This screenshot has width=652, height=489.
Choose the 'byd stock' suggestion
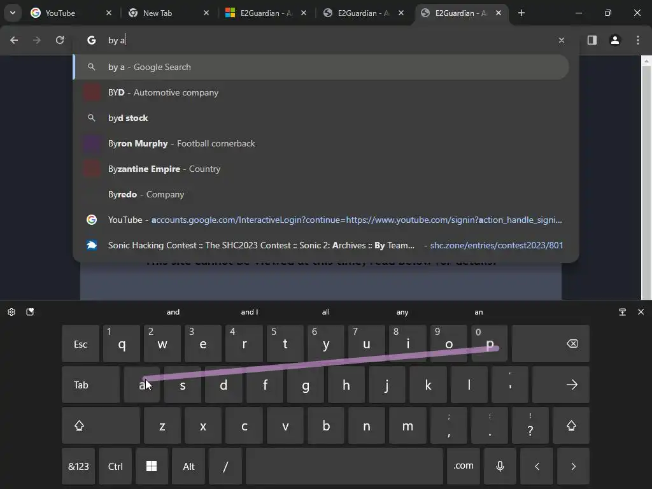(321, 118)
